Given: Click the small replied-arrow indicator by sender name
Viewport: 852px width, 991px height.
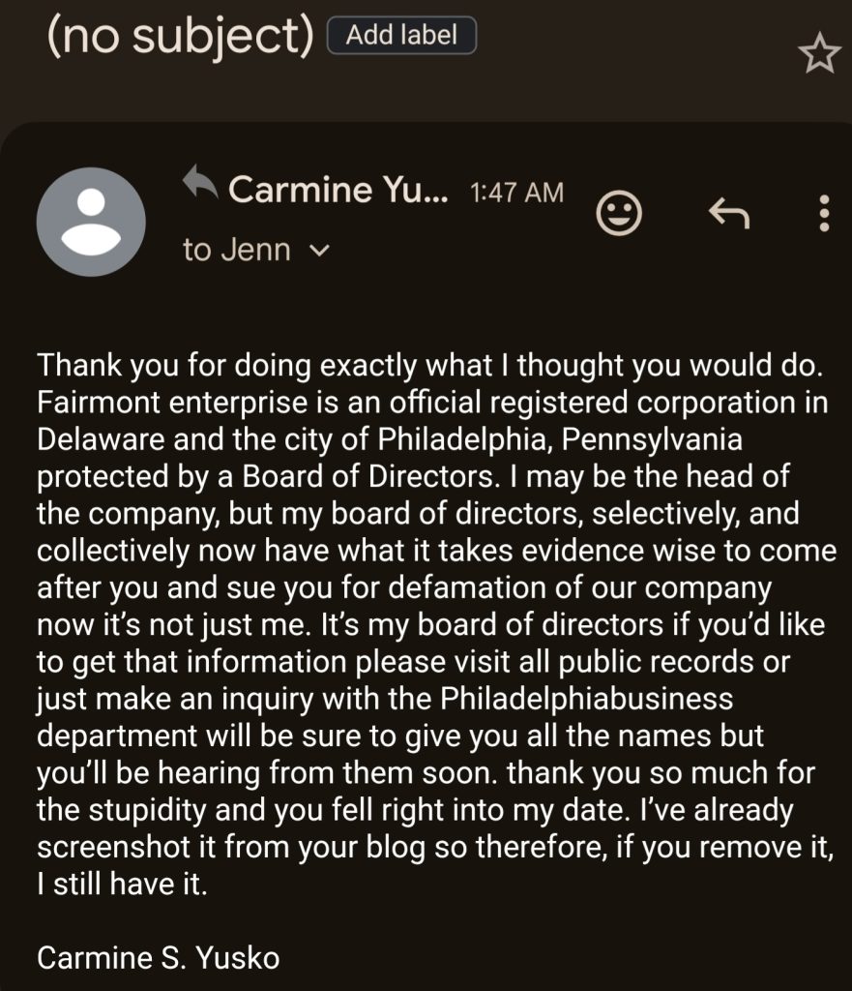Looking at the screenshot, I should point(200,185).
